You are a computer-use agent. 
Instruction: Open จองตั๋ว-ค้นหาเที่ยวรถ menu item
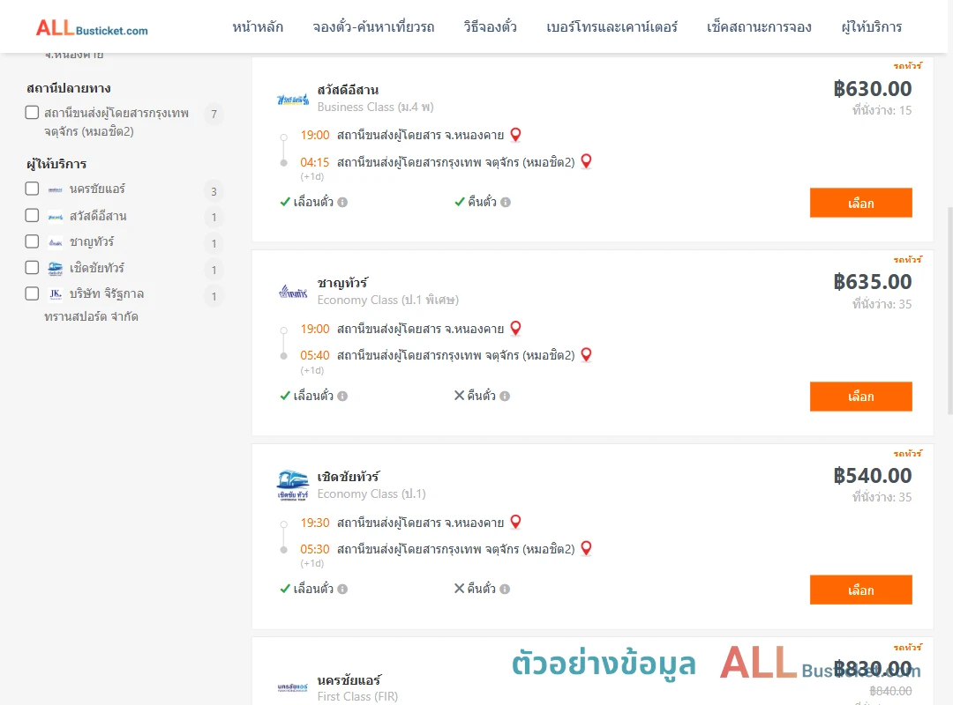click(373, 26)
